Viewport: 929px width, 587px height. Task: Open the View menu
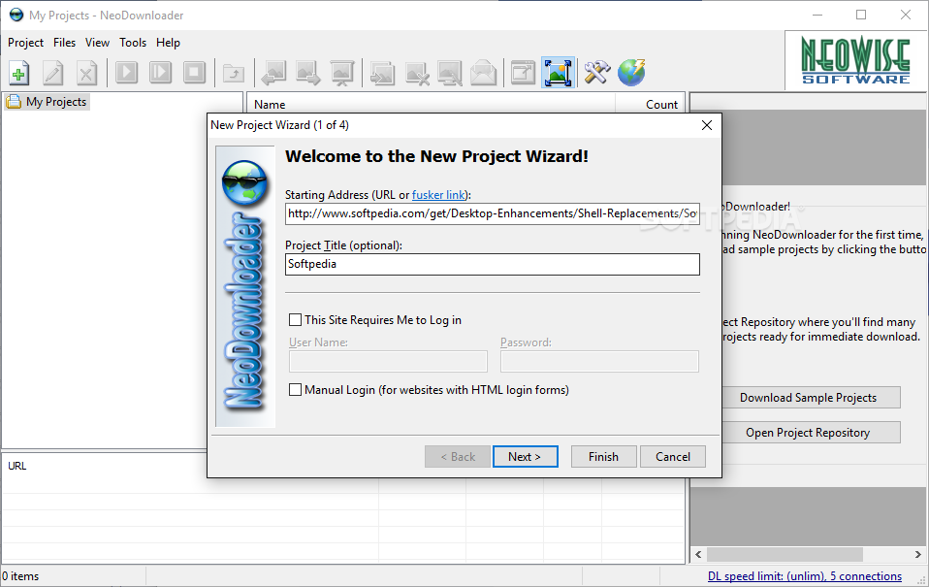97,43
